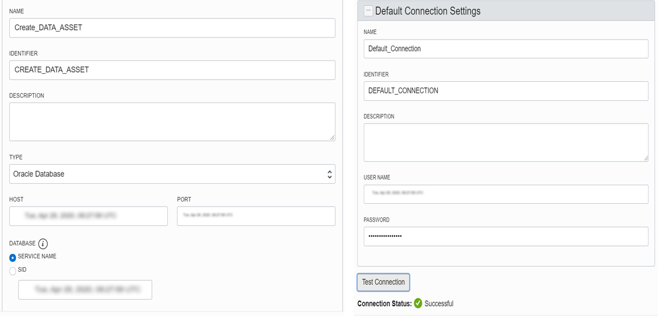Click the data asset Name field
This screenshot has height=316, width=658.
click(x=172, y=28)
